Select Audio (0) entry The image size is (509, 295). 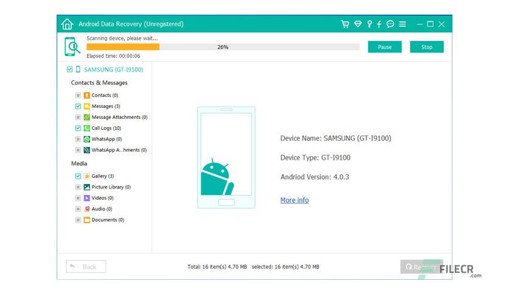click(x=102, y=209)
